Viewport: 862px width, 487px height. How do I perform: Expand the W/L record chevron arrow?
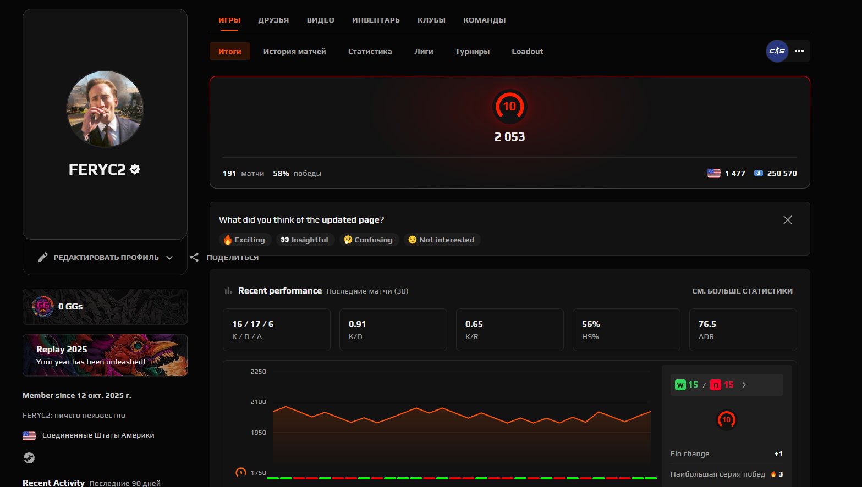point(744,385)
